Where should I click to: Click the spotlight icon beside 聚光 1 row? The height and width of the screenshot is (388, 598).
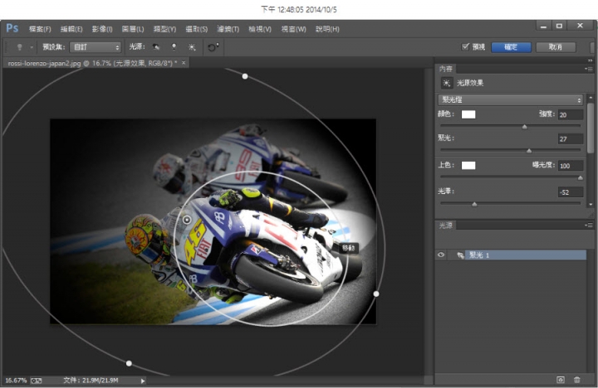[x=460, y=255]
